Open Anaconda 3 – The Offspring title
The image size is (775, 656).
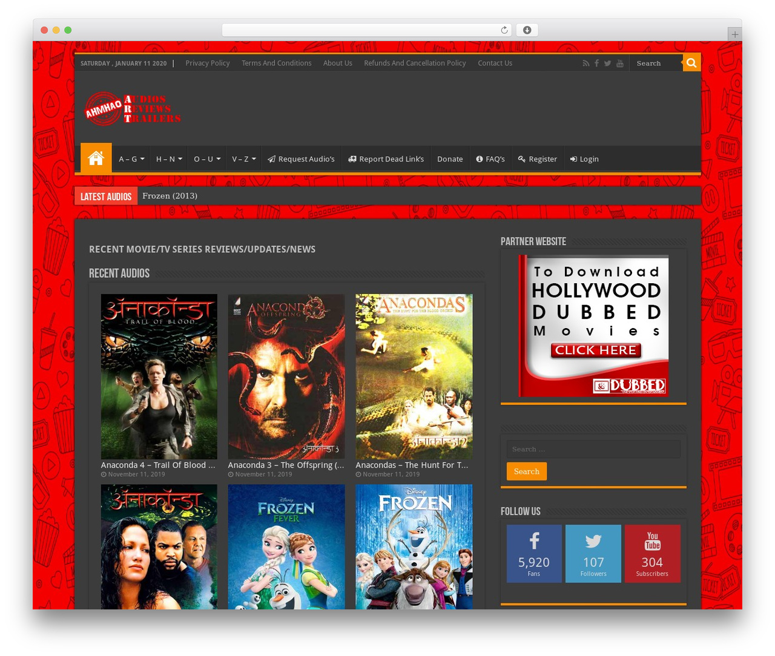286,465
